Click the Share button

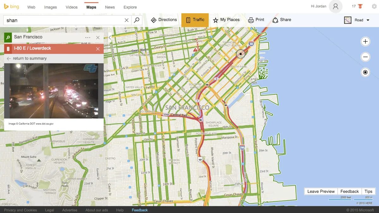[x=282, y=20]
